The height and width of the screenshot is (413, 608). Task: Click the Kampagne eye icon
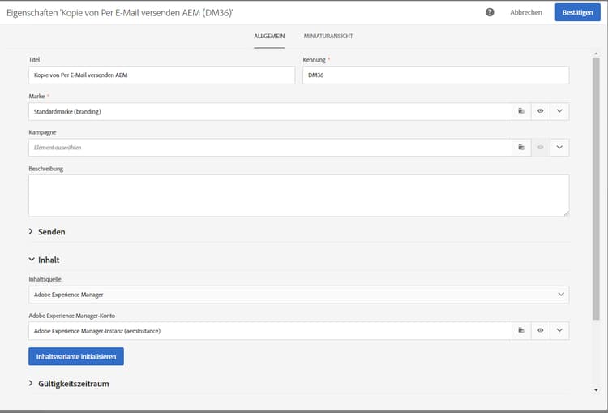point(540,148)
